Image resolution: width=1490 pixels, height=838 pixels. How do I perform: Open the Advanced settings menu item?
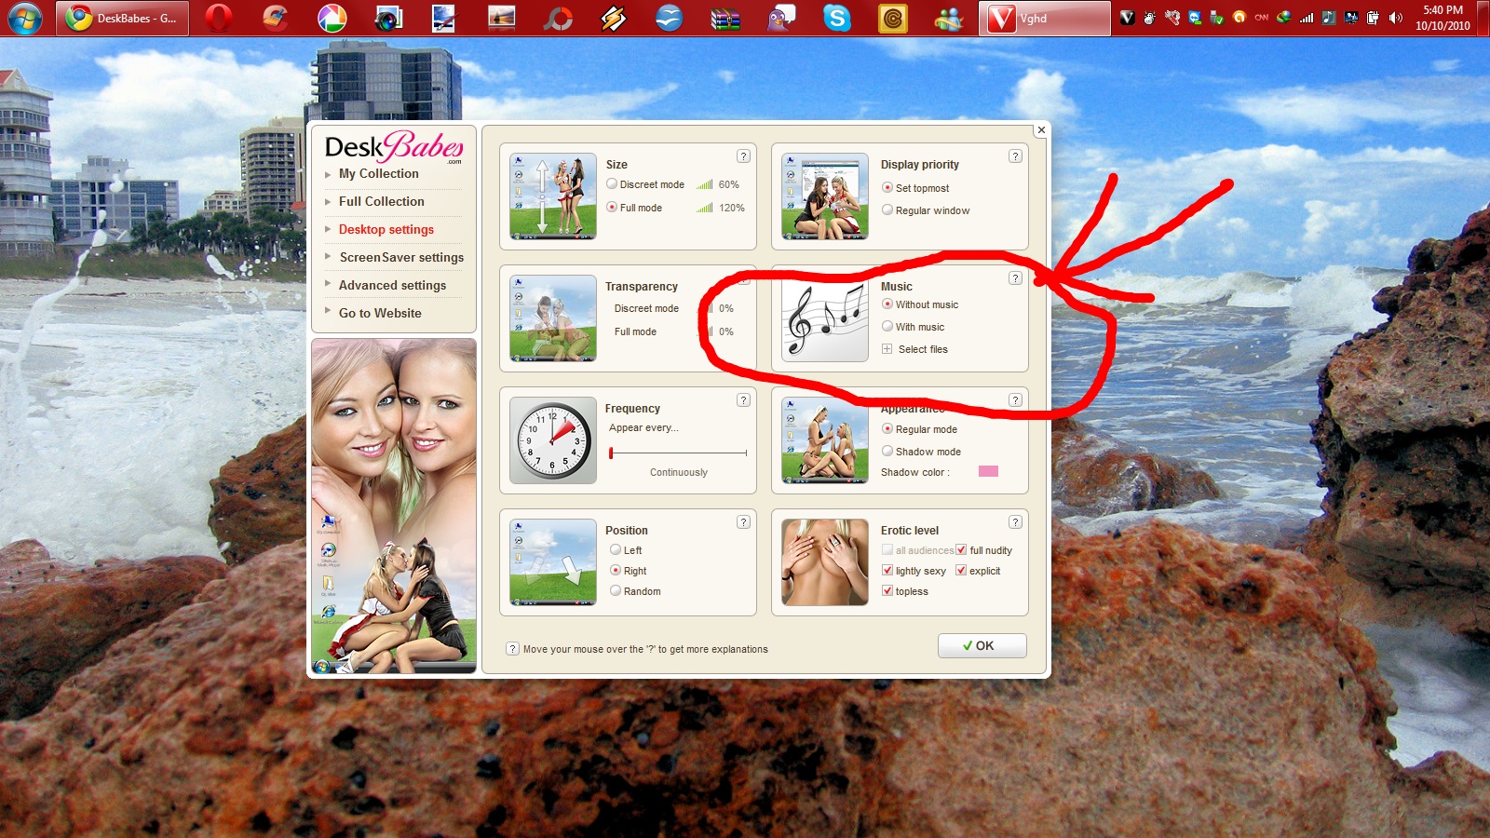click(392, 286)
